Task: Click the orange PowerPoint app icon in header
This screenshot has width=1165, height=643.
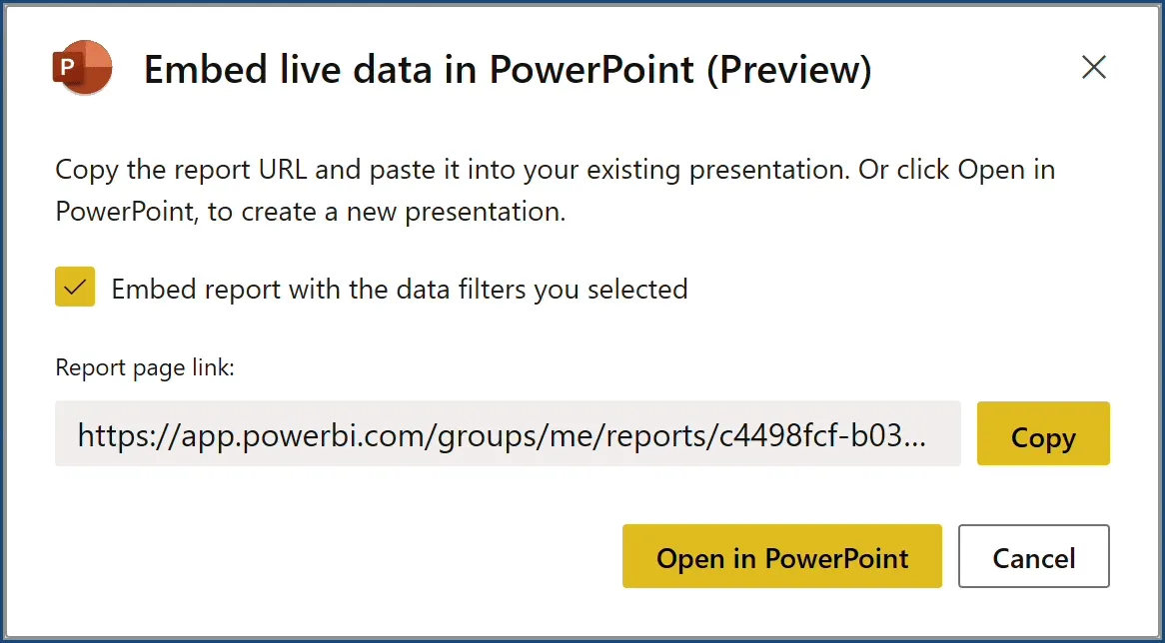Action: (x=83, y=68)
